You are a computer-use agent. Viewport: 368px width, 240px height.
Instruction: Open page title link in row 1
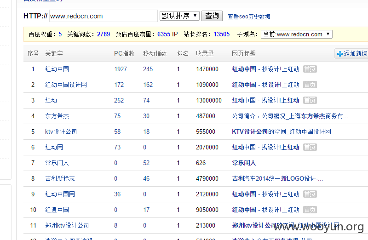point(266,69)
